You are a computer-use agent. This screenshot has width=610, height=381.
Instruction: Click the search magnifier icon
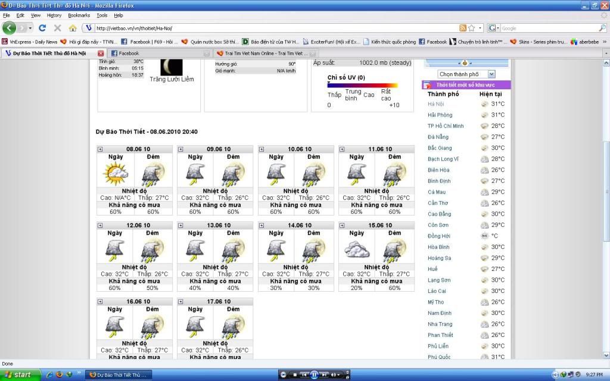[602, 28]
